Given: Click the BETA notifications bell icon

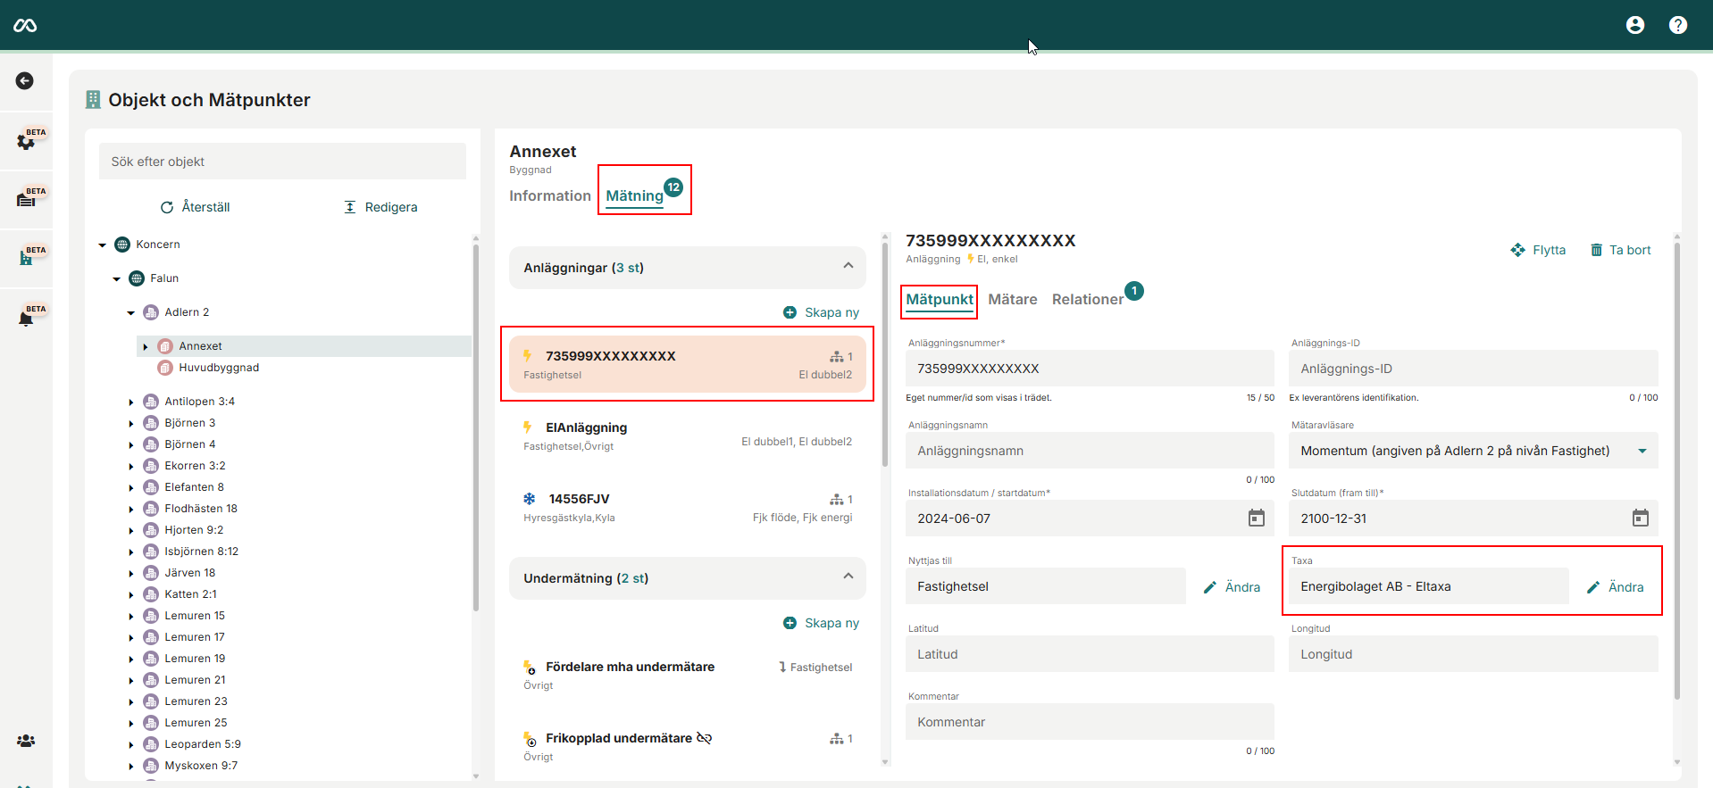Looking at the screenshot, I should pos(27,318).
